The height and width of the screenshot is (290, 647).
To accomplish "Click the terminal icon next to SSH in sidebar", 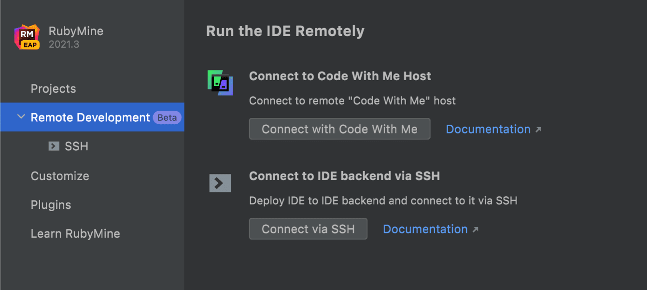I will click(54, 146).
